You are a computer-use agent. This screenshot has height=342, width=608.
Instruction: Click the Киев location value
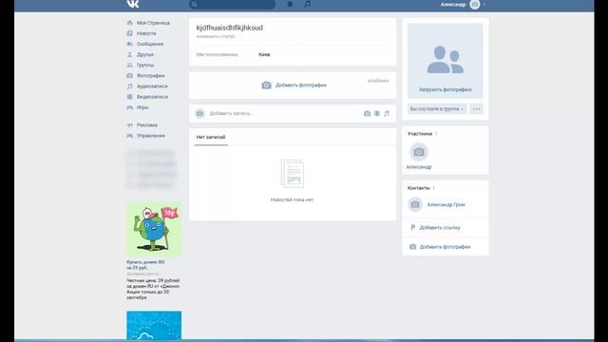coord(264,55)
